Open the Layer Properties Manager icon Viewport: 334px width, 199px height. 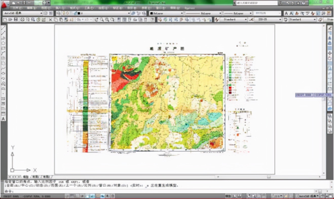click(59, 13)
